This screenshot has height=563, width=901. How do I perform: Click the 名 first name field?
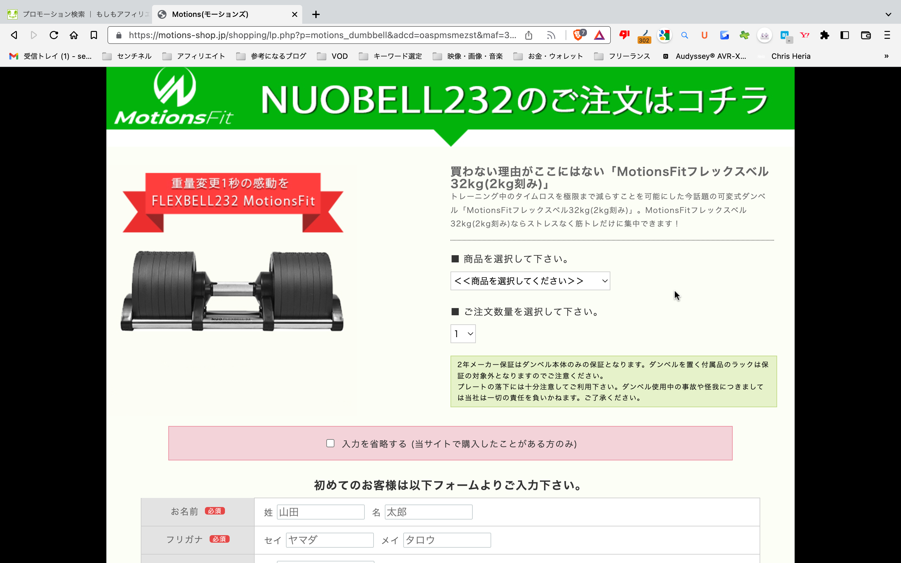point(429,512)
